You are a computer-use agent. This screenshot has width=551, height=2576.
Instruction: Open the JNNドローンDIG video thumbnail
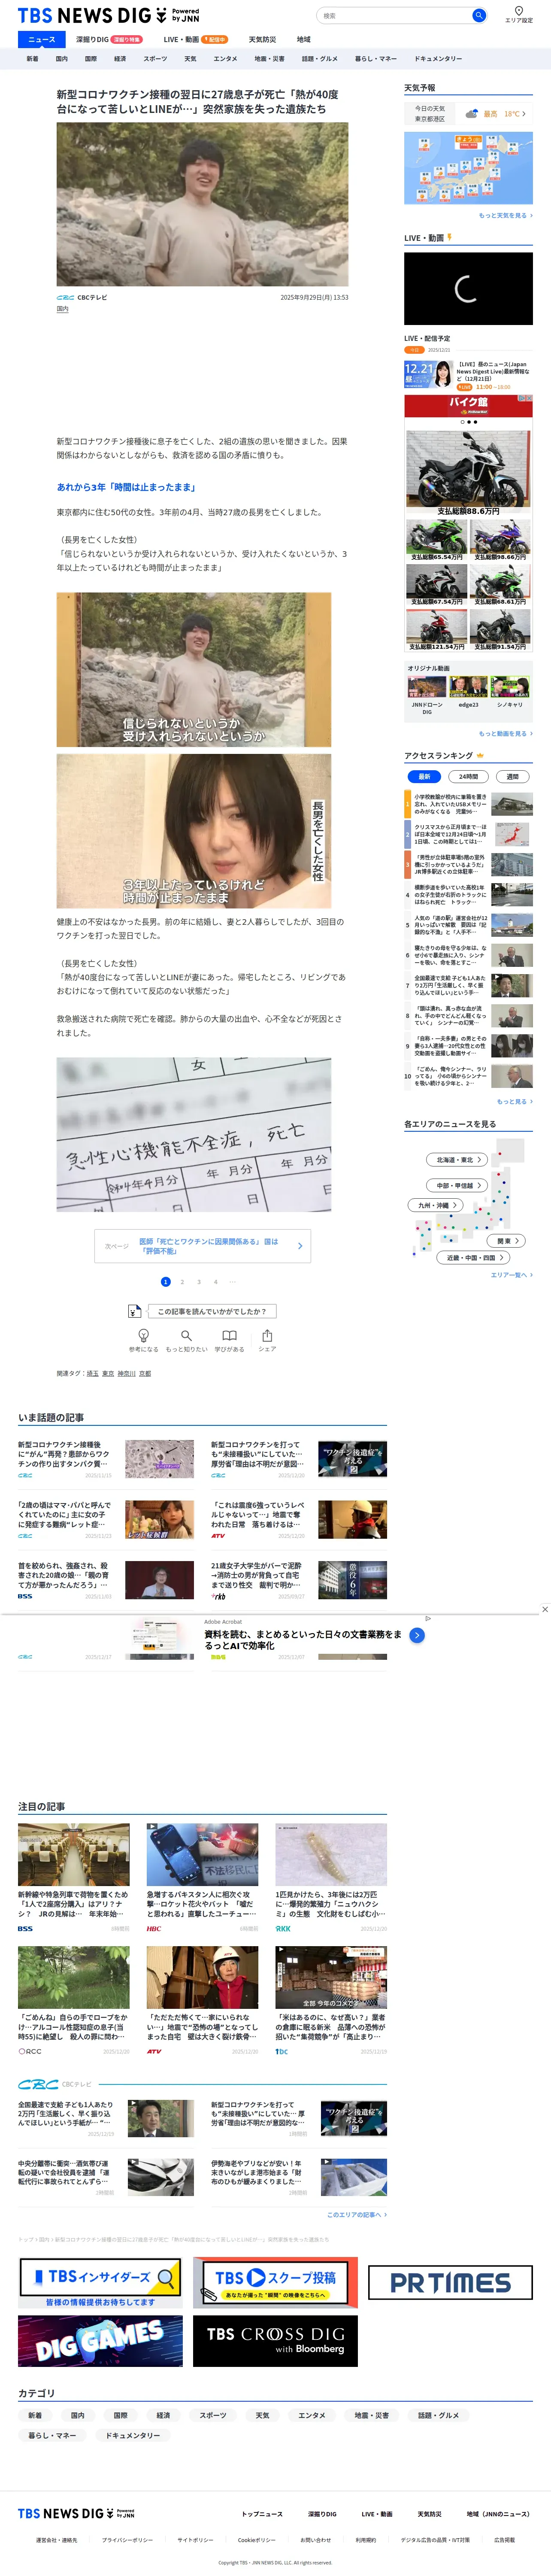point(427,687)
